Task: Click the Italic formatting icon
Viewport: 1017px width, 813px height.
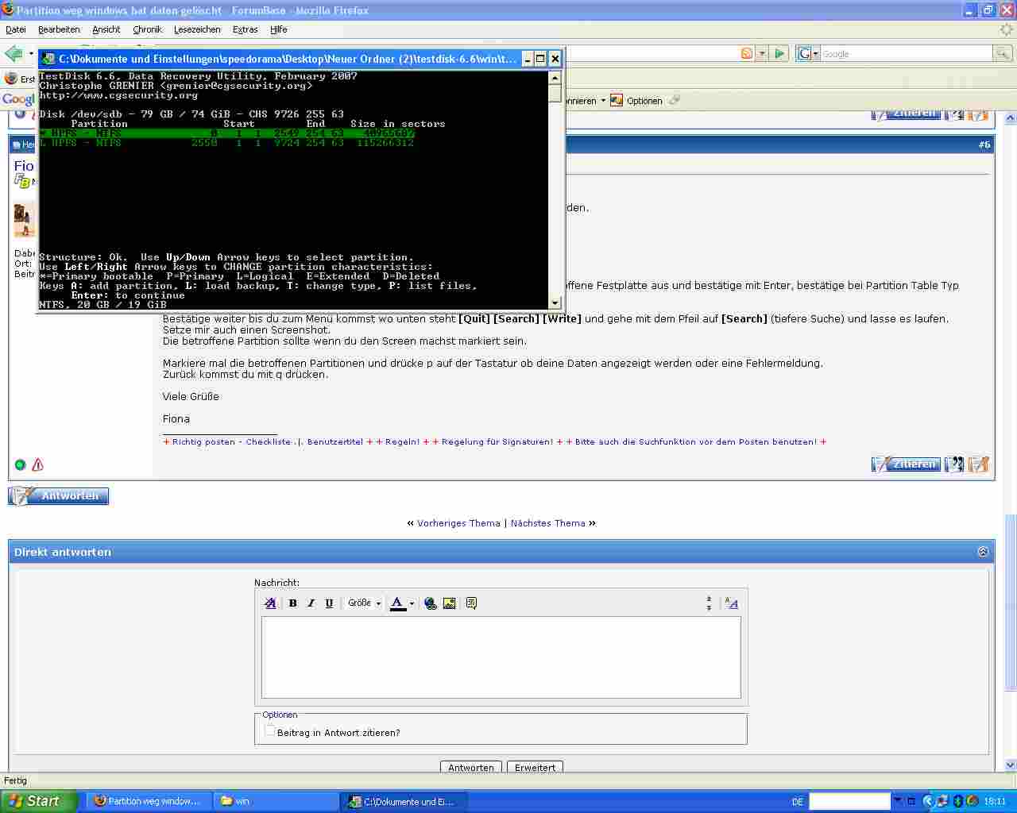Action: point(311,603)
